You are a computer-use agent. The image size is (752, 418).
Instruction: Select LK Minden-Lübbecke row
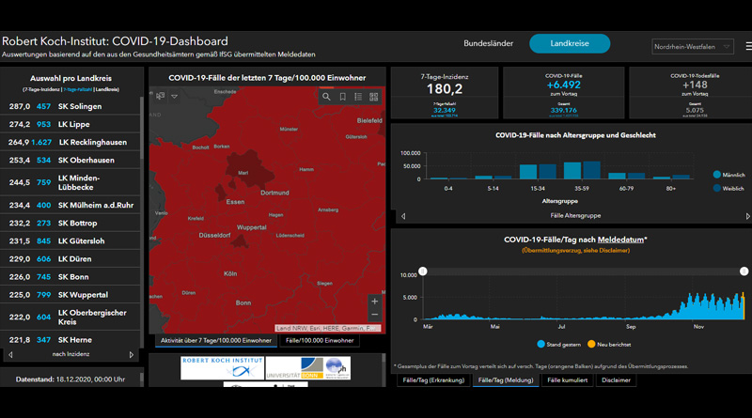tap(70, 182)
